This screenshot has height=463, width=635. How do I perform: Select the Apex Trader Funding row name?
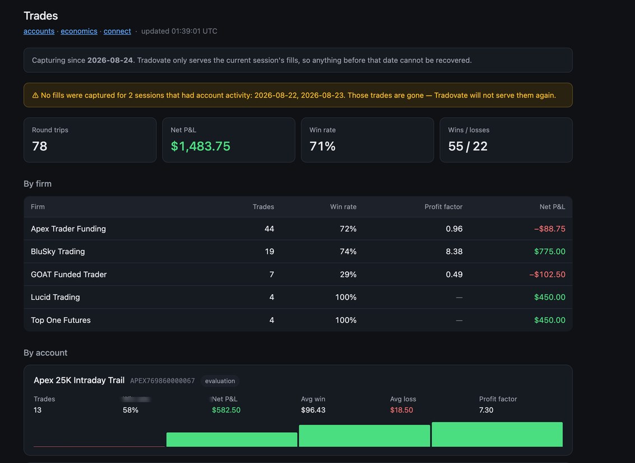[68, 229]
